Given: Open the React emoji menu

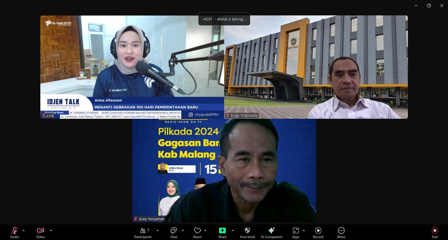Looking at the screenshot, I should (x=197, y=232).
